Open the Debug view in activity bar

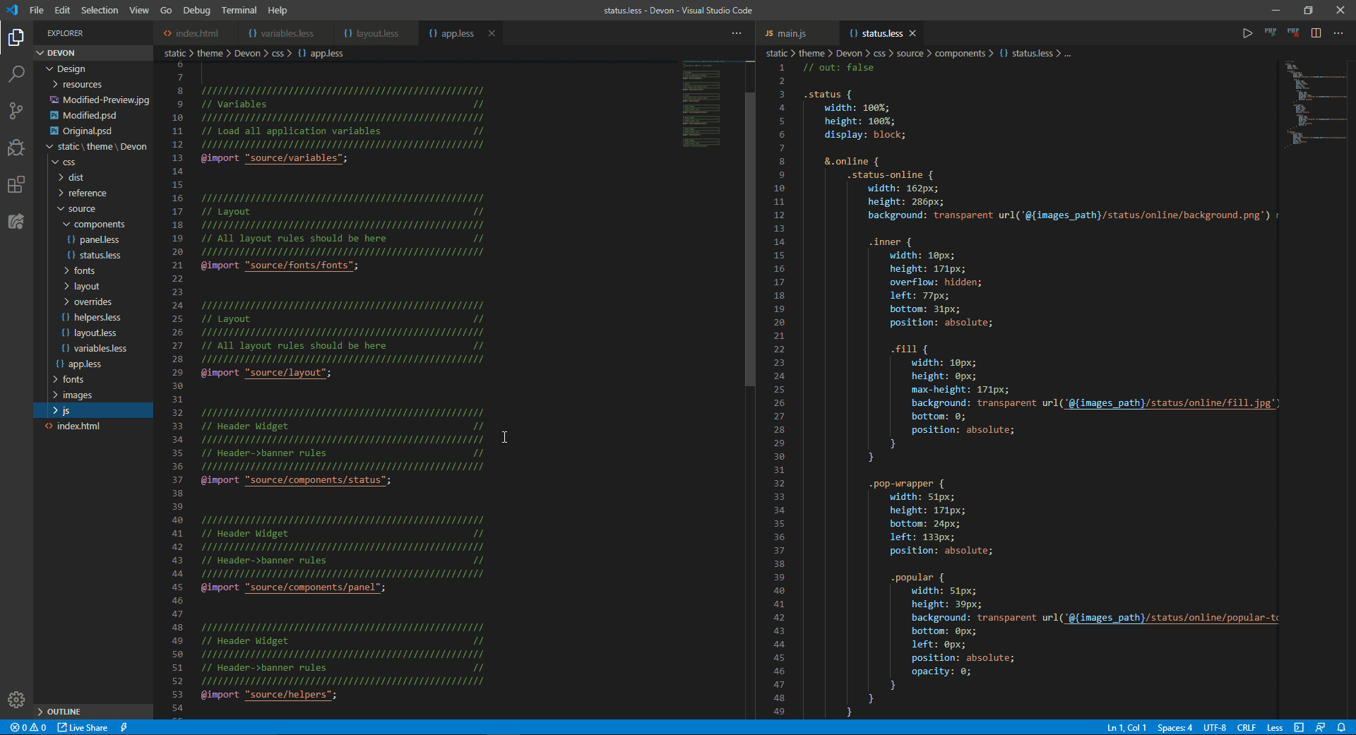[16, 147]
